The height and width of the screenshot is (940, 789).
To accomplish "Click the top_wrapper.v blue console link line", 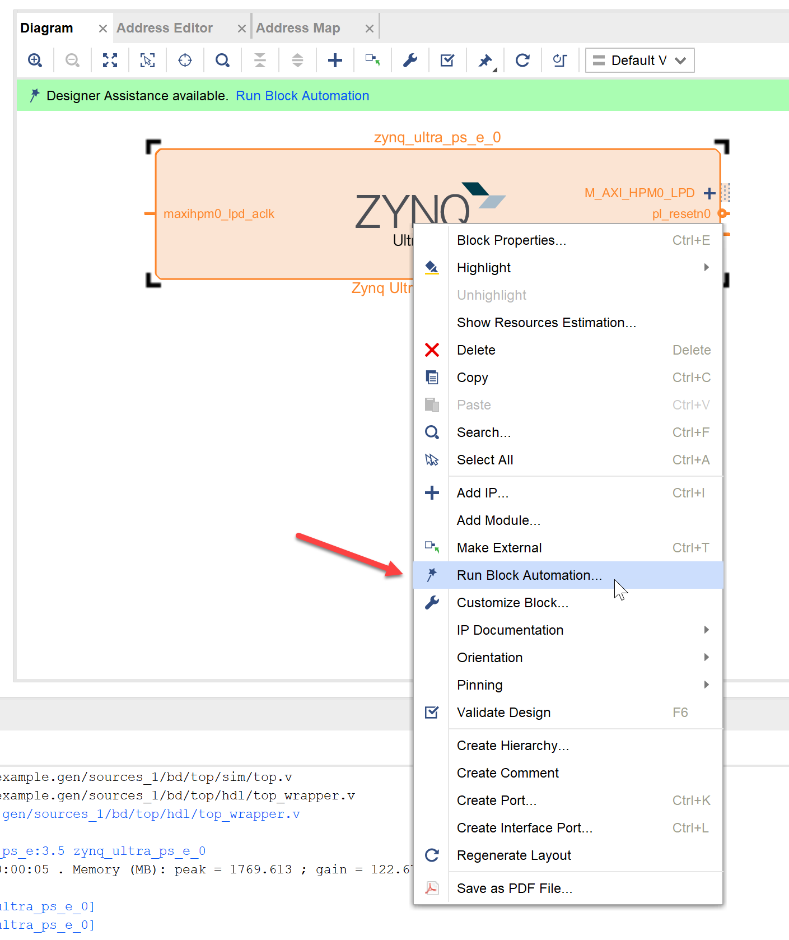I will pyautogui.click(x=150, y=814).
